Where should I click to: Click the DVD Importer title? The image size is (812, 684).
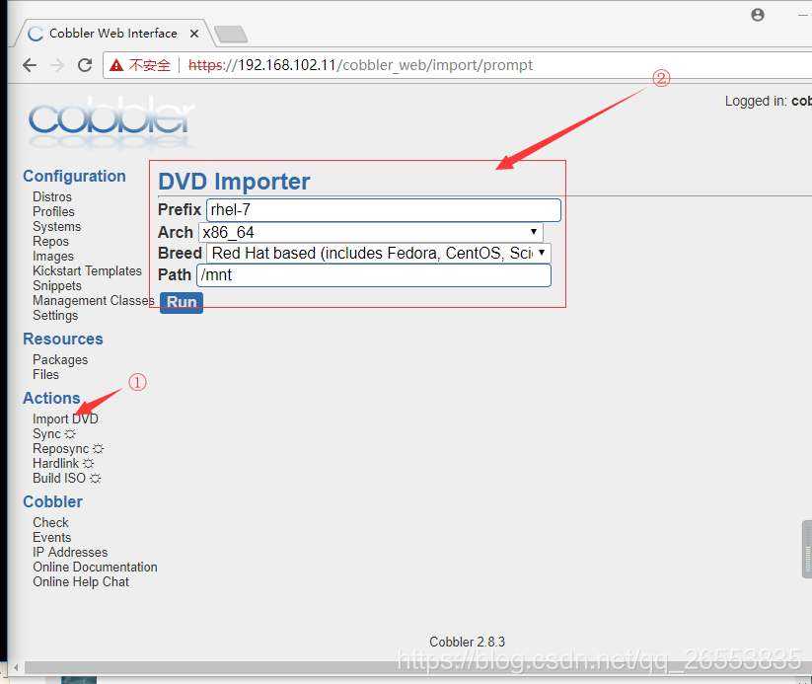point(234,182)
